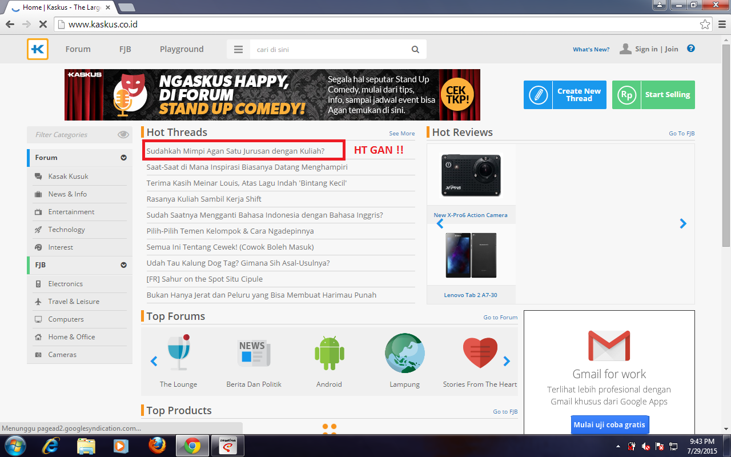Screen dimensions: 731x457
Task: Click the Start Selling button
Action: 653,95
